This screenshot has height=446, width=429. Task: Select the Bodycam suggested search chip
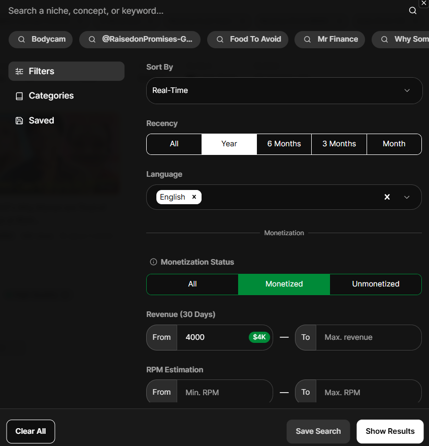(41, 39)
